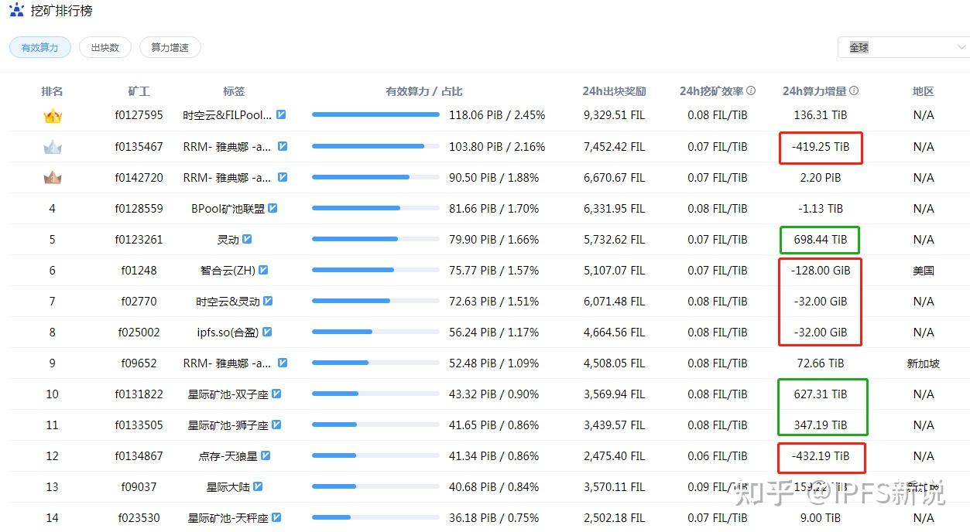Click the 挖矿排行榜 logo icon

click(x=16, y=11)
